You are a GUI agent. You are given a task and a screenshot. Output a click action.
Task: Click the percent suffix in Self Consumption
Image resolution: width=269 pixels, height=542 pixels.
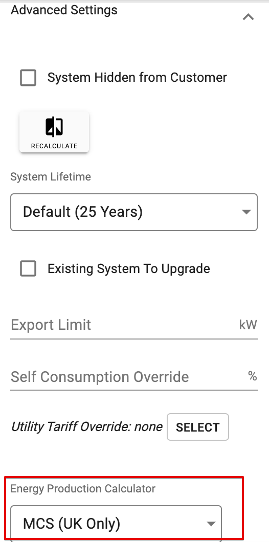click(x=253, y=376)
